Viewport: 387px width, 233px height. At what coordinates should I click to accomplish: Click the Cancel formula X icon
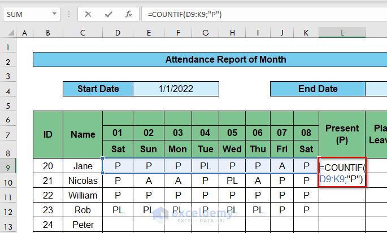pos(88,14)
